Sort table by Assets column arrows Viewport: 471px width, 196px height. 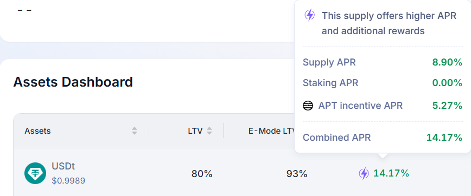(134, 130)
